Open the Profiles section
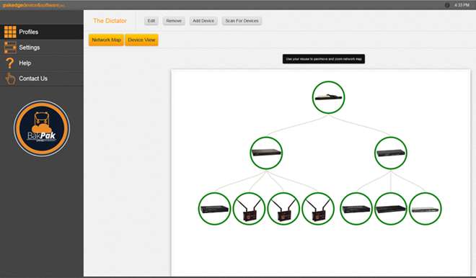The height and width of the screenshot is (278, 476). 42,32
